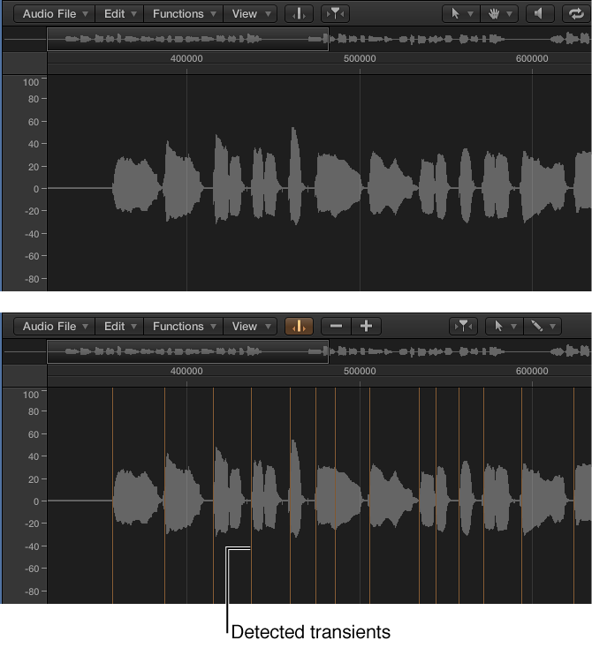Image resolution: width=592 pixels, height=648 pixels.
Task: Select Pointer tool in lower editor
Action: tap(498, 327)
